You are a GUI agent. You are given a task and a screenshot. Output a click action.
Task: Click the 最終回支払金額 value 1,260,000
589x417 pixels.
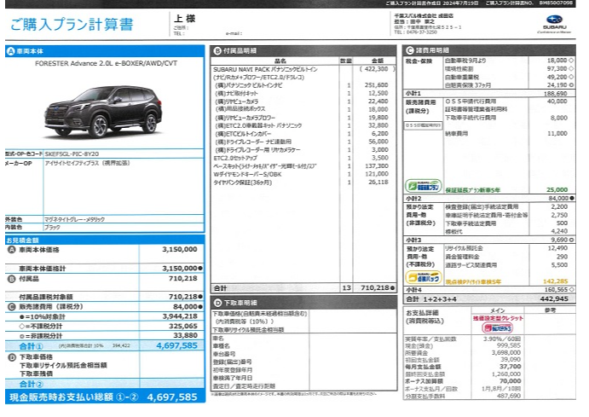[506, 374]
